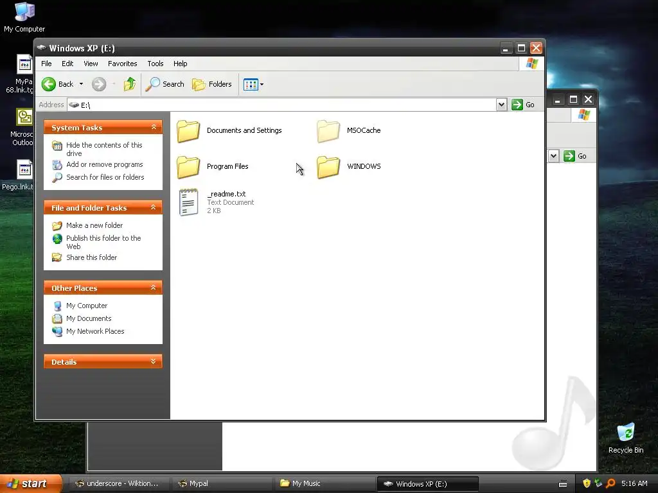
Task: Select the _readme.txt file icon
Action: [x=188, y=202]
